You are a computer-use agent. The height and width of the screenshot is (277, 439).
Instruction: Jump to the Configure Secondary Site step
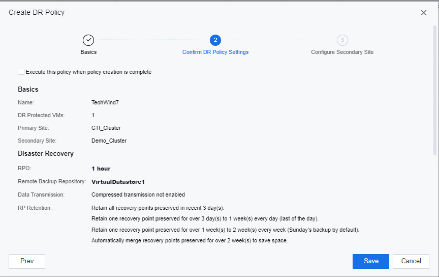(342, 52)
